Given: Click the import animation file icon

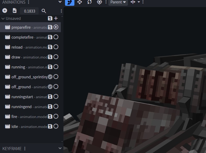Looking at the screenshot, I should pos(15,11).
